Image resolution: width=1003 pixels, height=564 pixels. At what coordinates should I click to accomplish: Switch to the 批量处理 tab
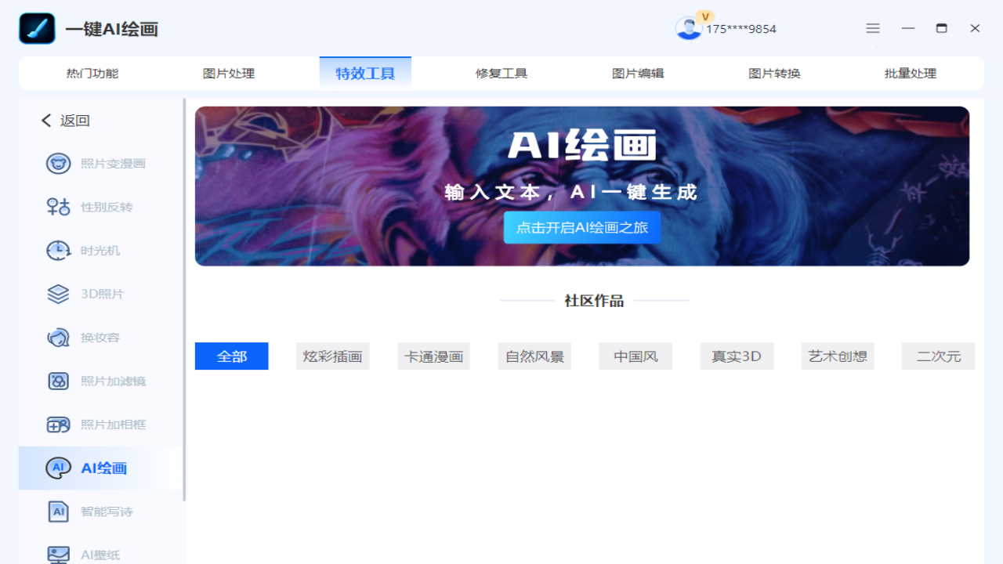[910, 73]
